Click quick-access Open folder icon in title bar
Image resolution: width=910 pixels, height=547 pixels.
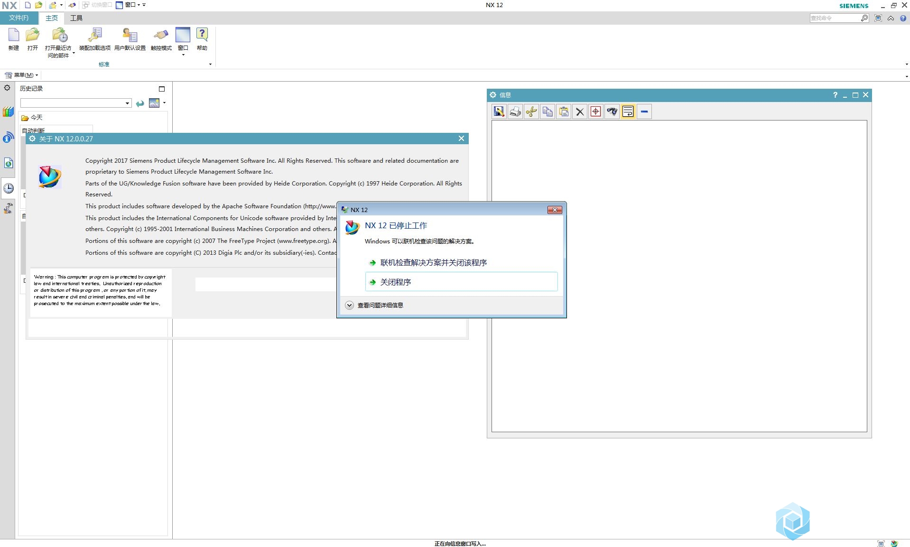coord(39,5)
